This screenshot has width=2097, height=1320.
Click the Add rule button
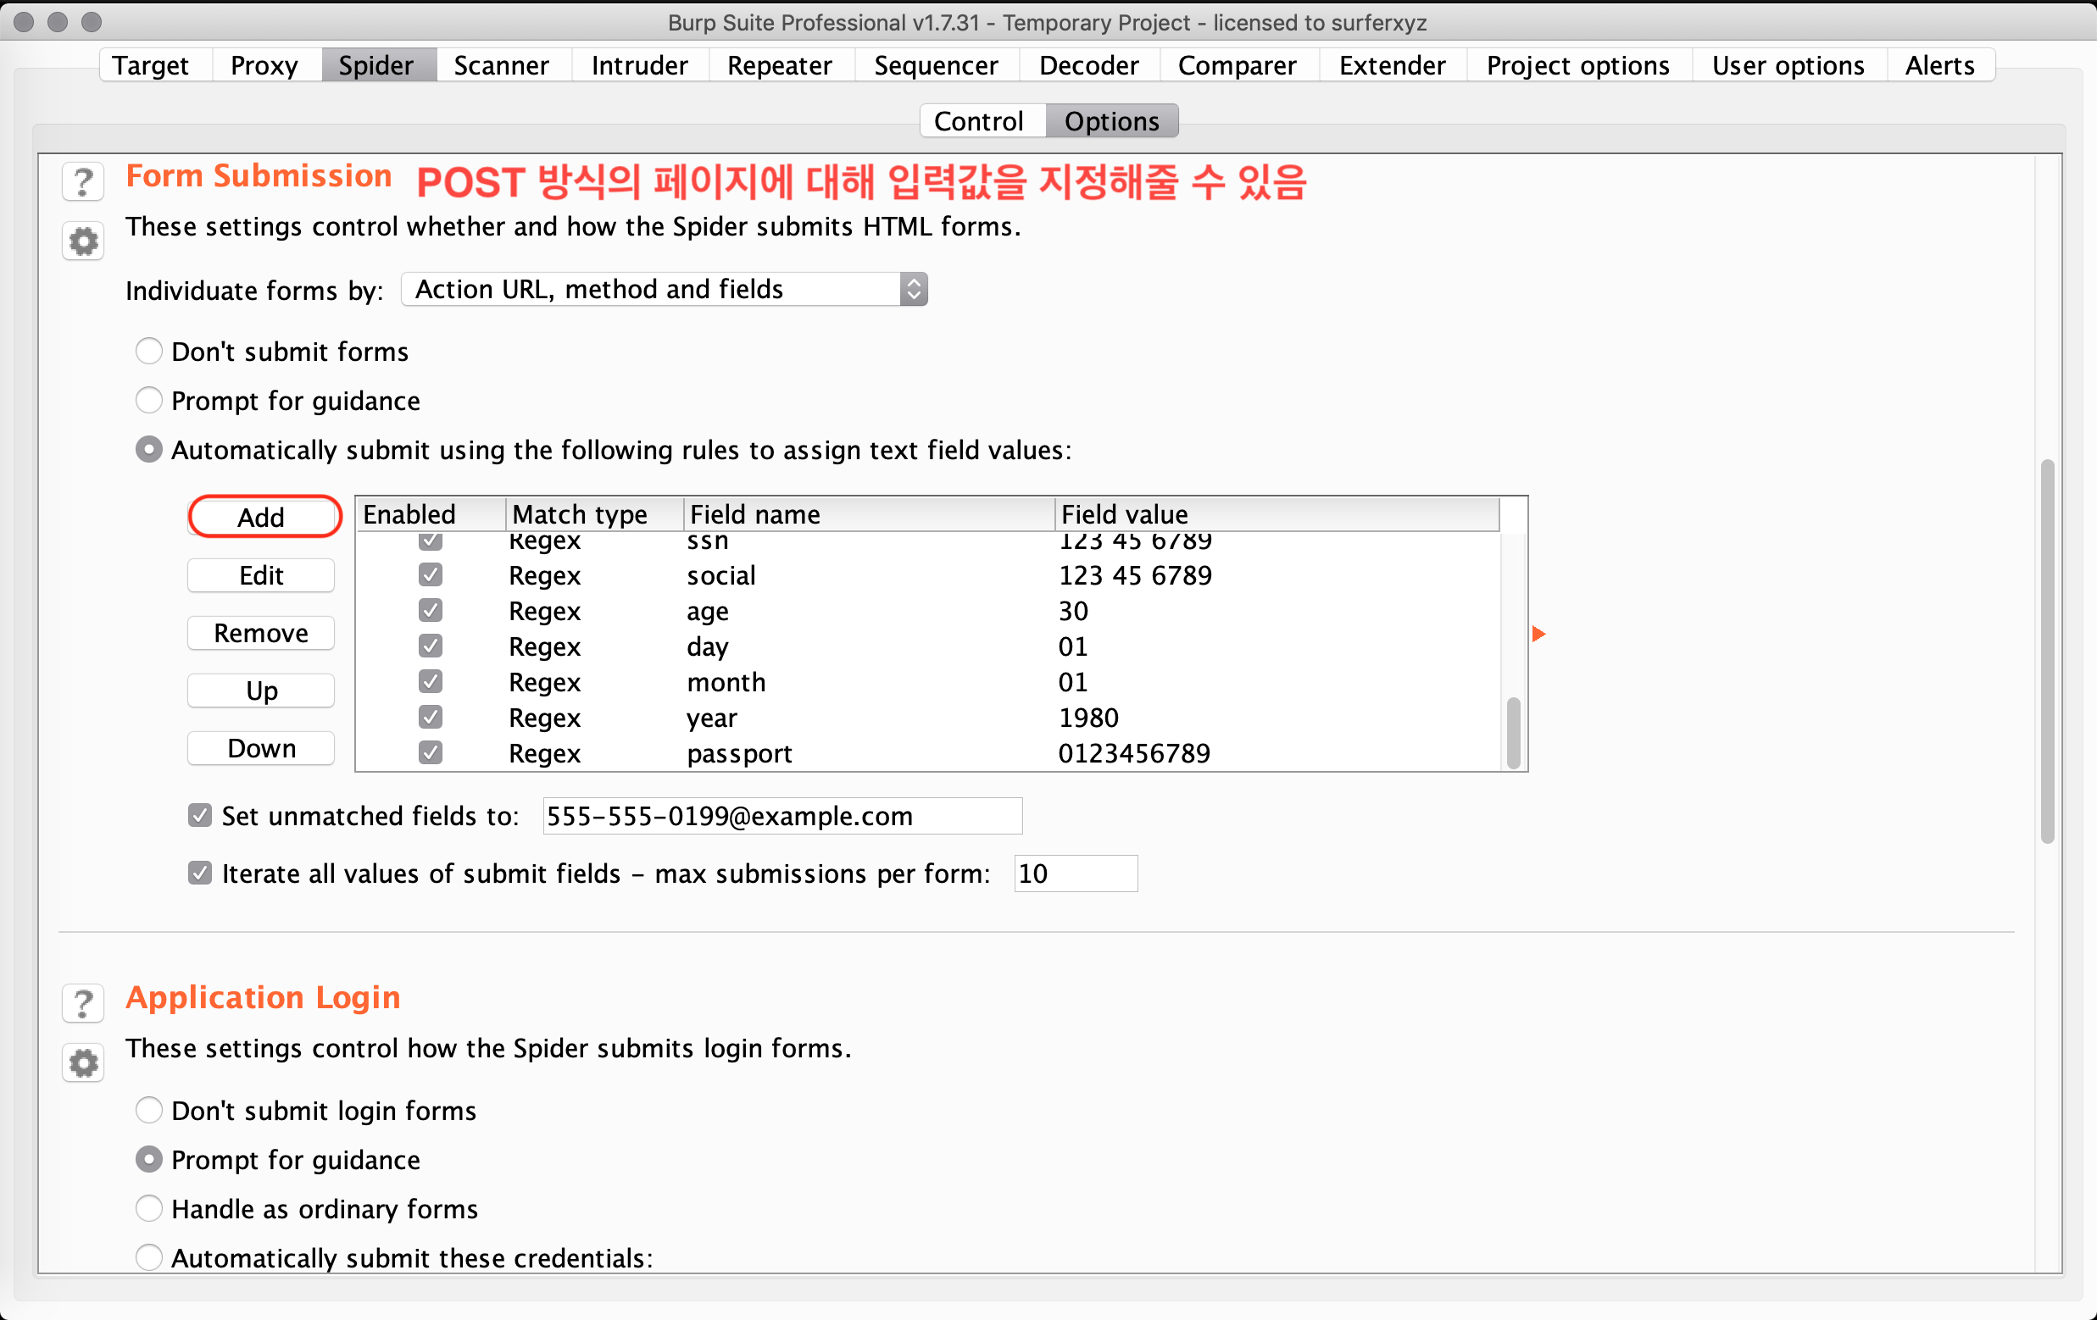[261, 517]
